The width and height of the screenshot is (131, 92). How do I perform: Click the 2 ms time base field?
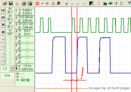pos(7,75)
